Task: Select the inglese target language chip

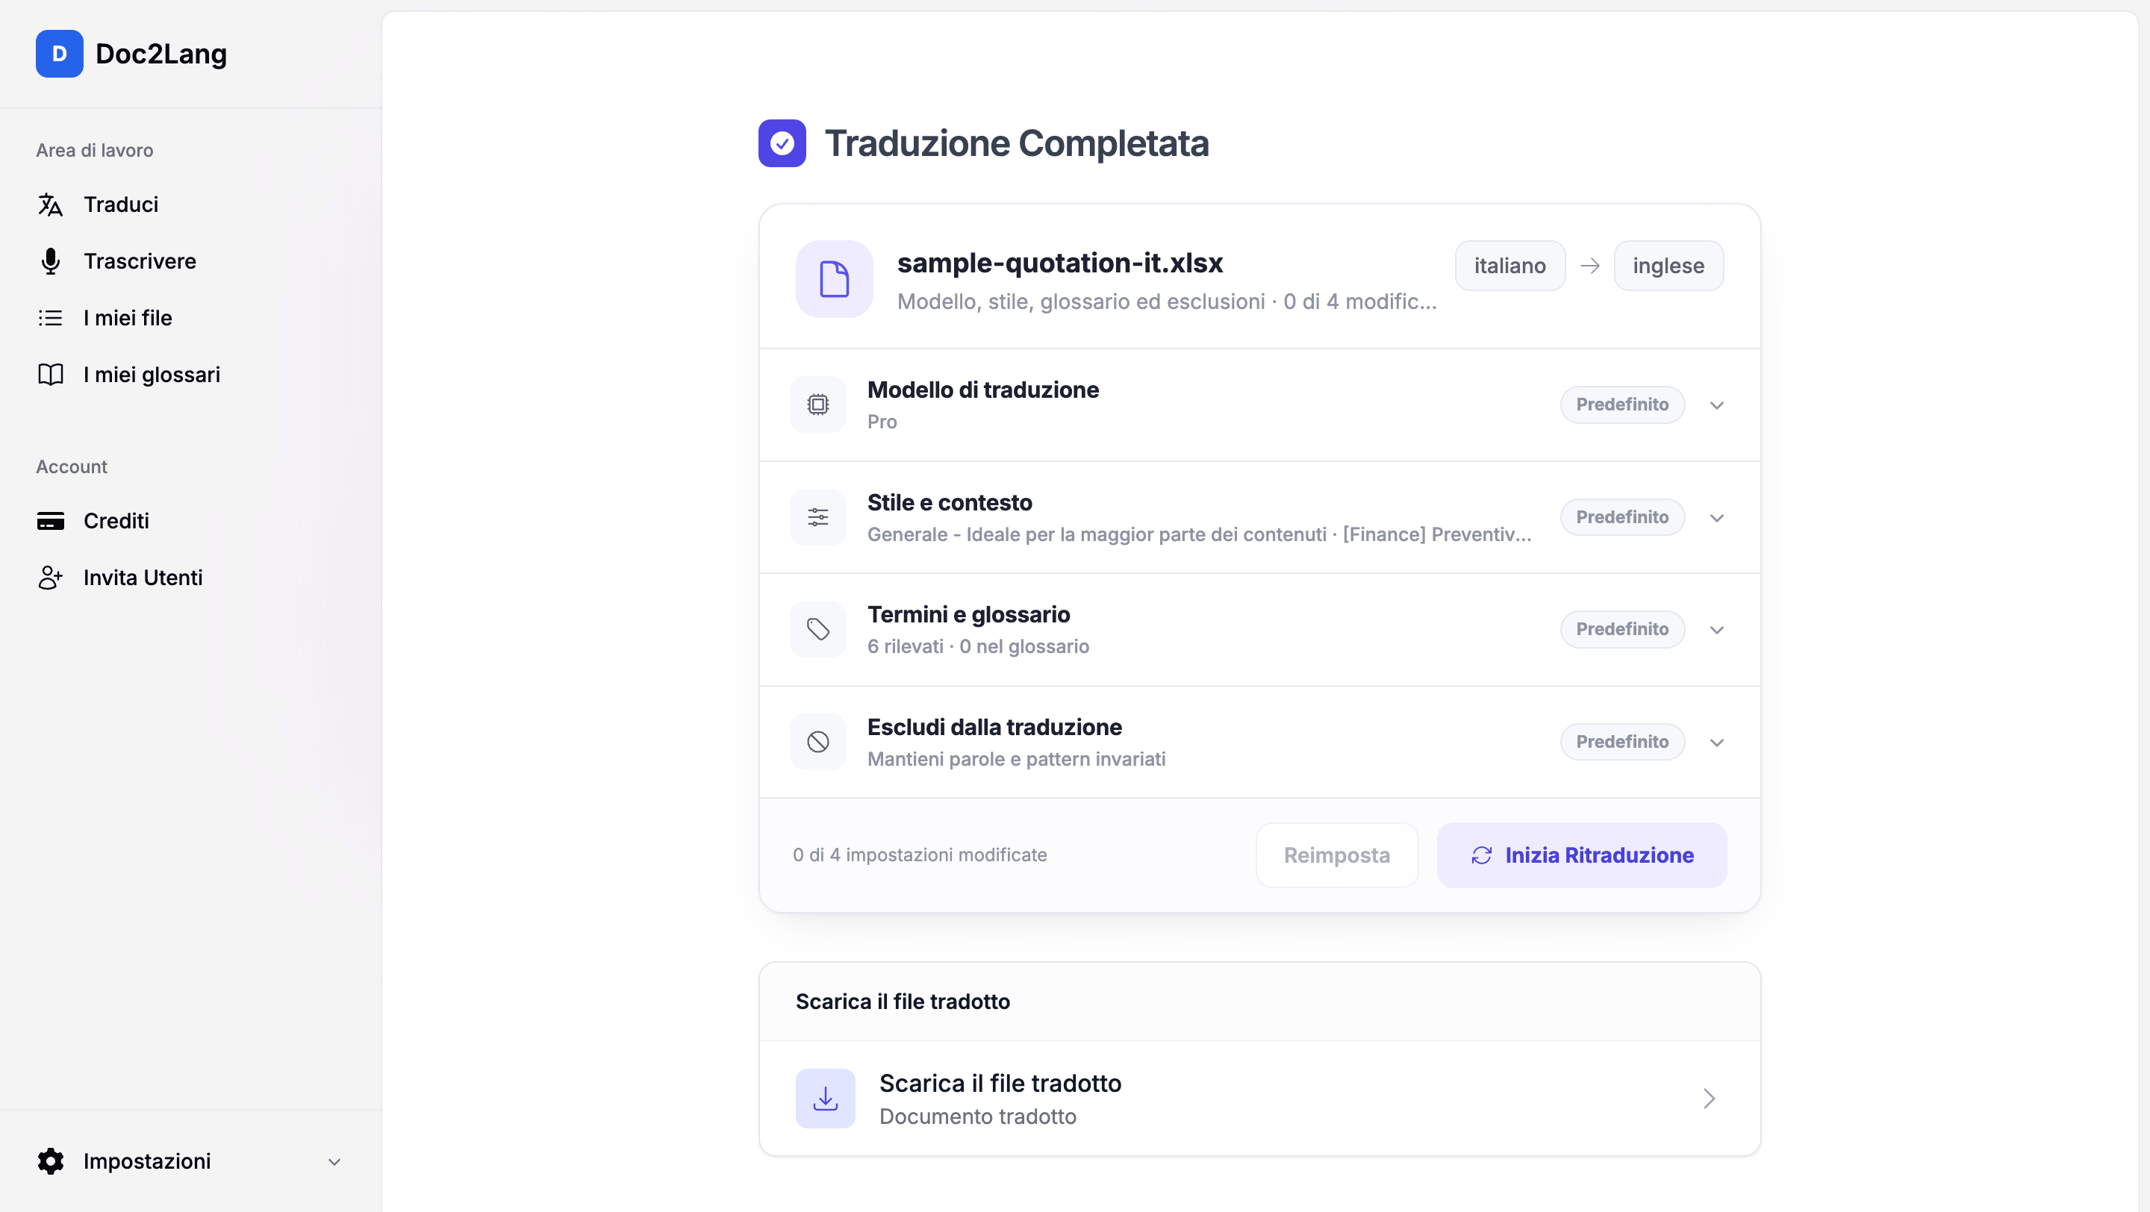Action: tap(1668, 266)
